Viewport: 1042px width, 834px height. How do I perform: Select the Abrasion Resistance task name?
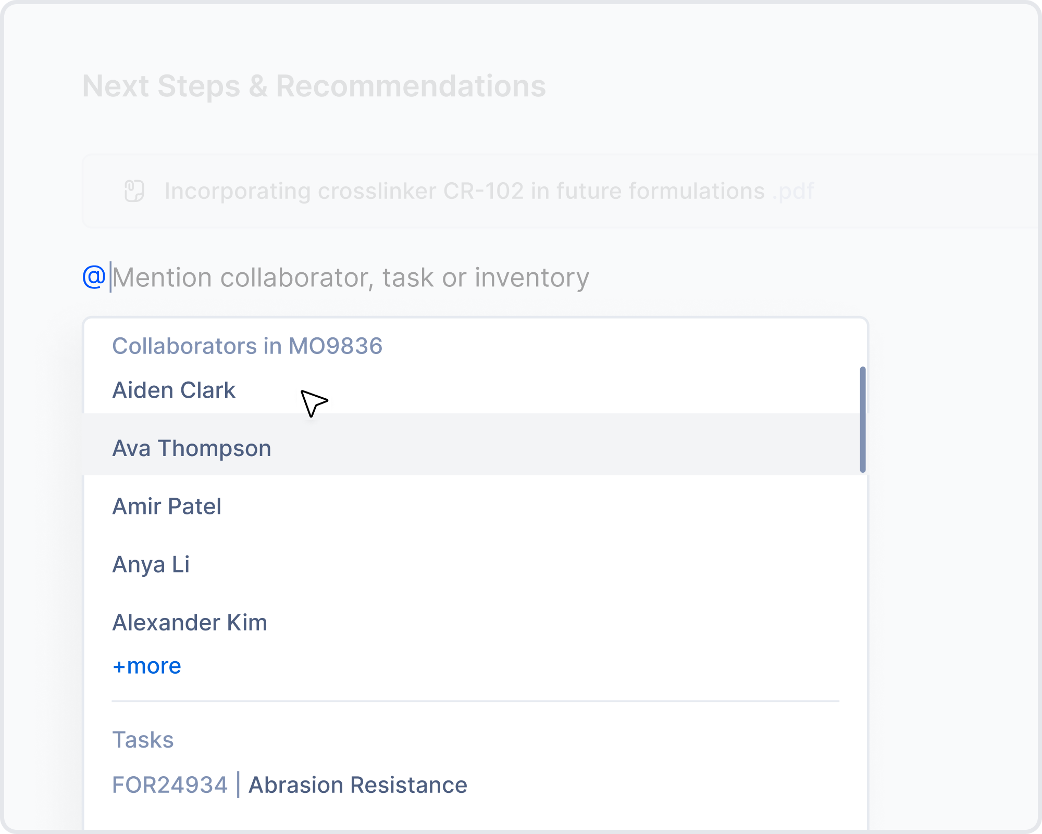click(x=357, y=785)
